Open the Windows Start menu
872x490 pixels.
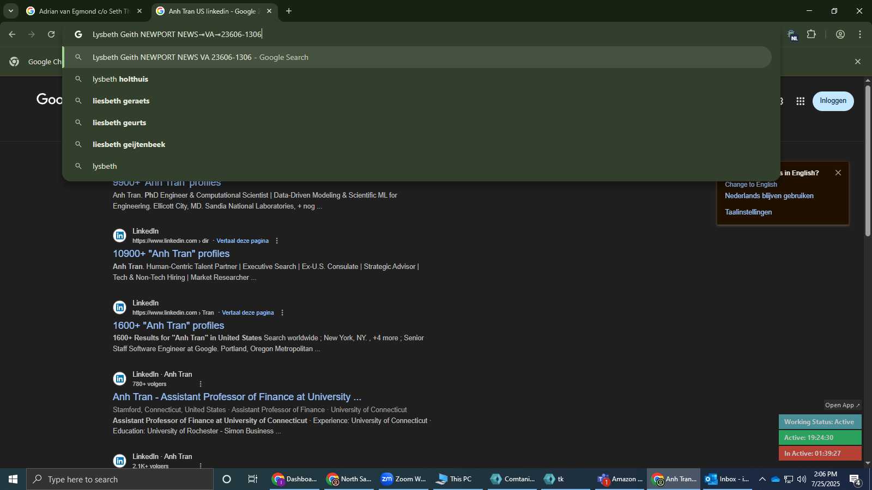tap(13, 479)
